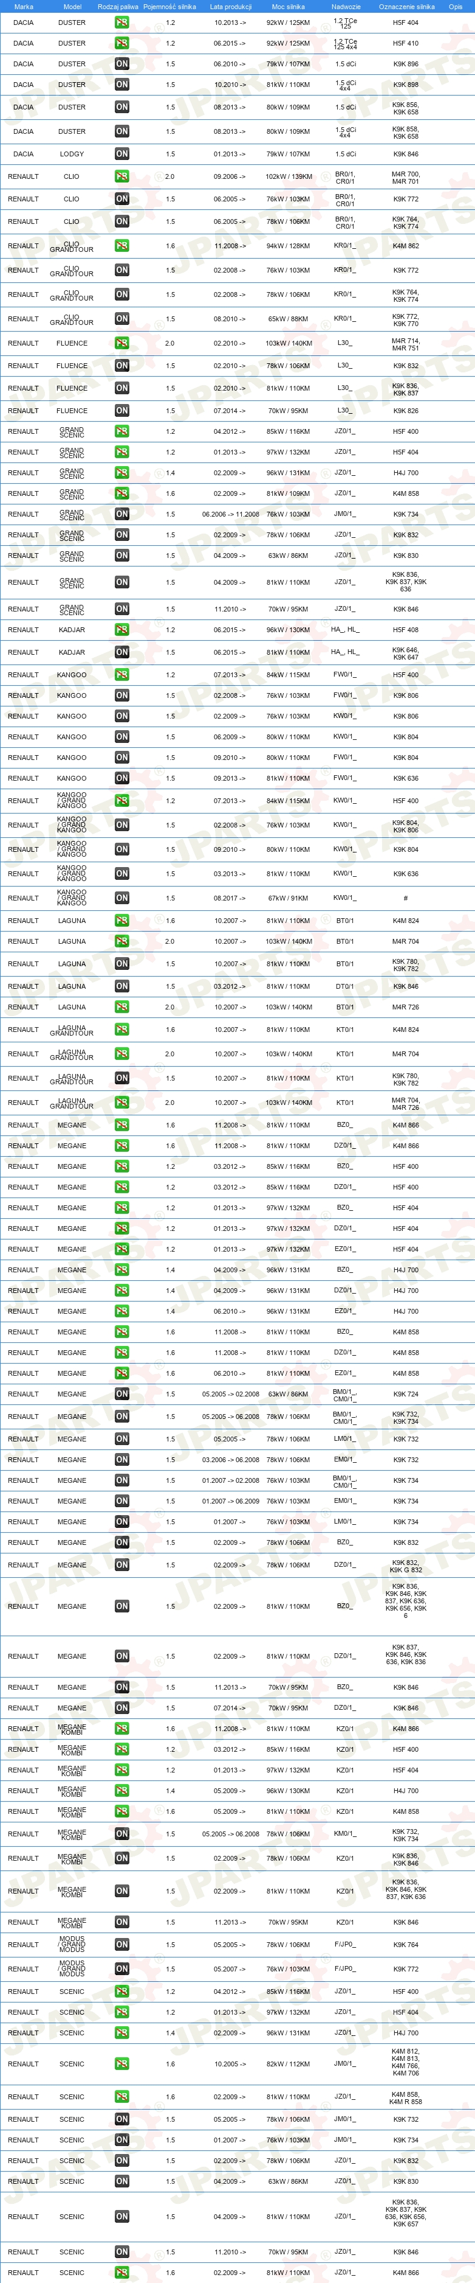Viewport: 475px width, 2283px height.
Task: Click the K9K 826 engine code cell
Action: click(406, 410)
